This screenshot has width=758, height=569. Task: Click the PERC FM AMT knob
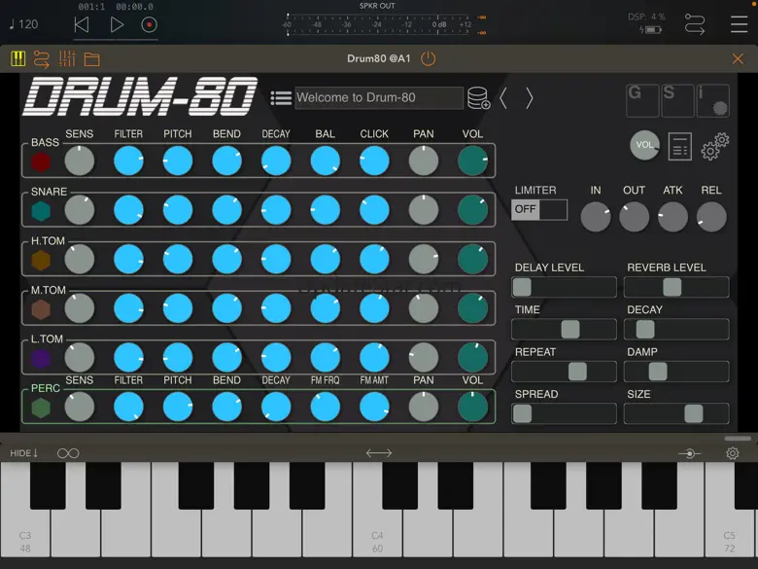click(x=374, y=407)
